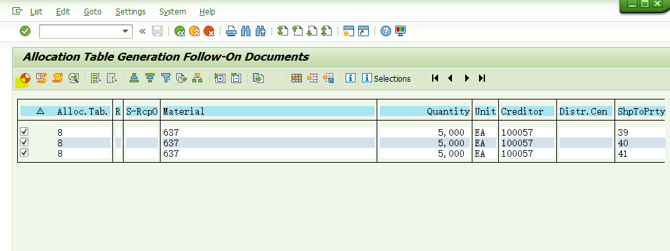Click the Create New Session icon
This screenshot has width=670, height=251.
(349, 31)
